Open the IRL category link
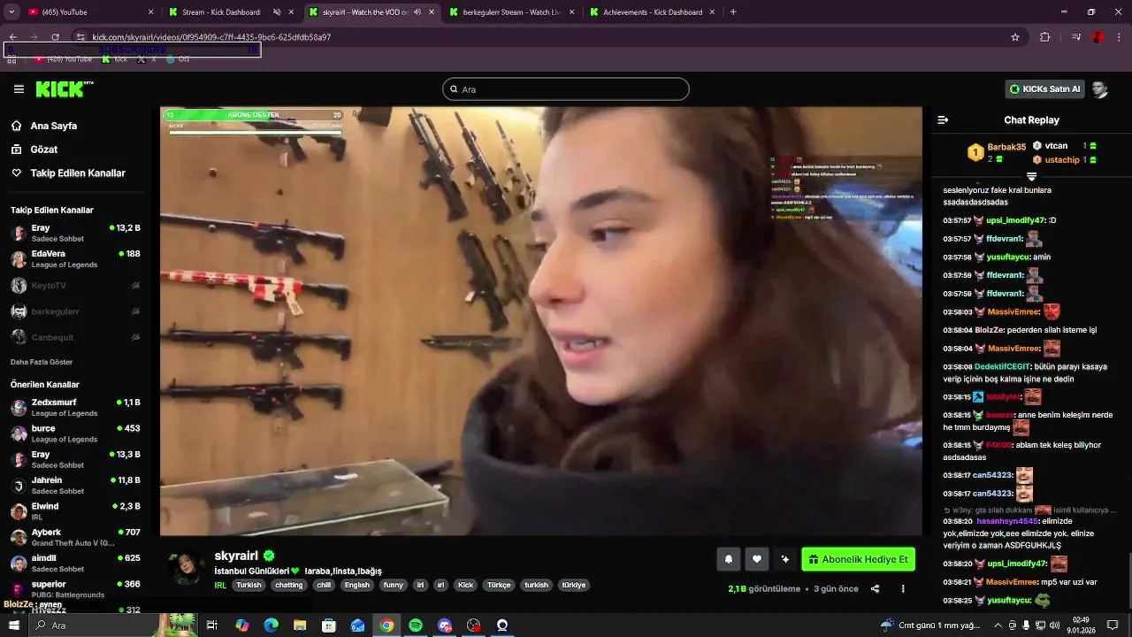 click(x=220, y=585)
